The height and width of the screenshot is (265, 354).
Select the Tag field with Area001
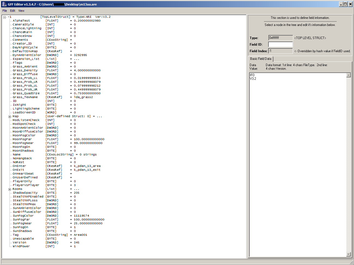click(16, 235)
